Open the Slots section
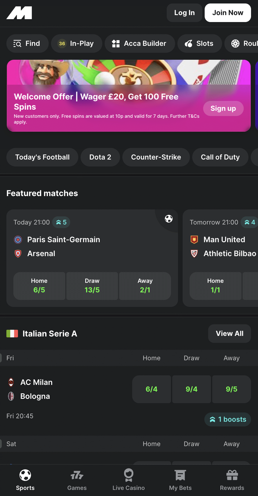258x496 pixels. tap(199, 44)
